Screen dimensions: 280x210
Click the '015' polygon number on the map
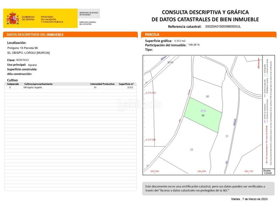tap(203, 111)
